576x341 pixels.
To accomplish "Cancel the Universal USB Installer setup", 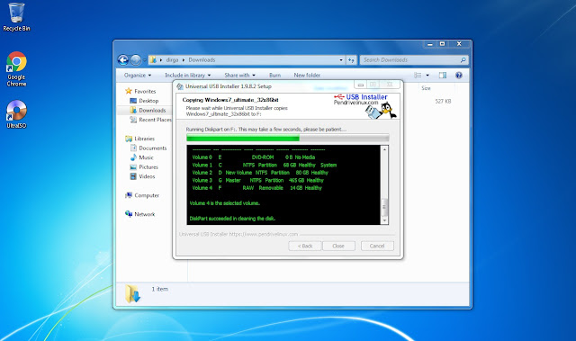I will pyautogui.click(x=377, y=246).
